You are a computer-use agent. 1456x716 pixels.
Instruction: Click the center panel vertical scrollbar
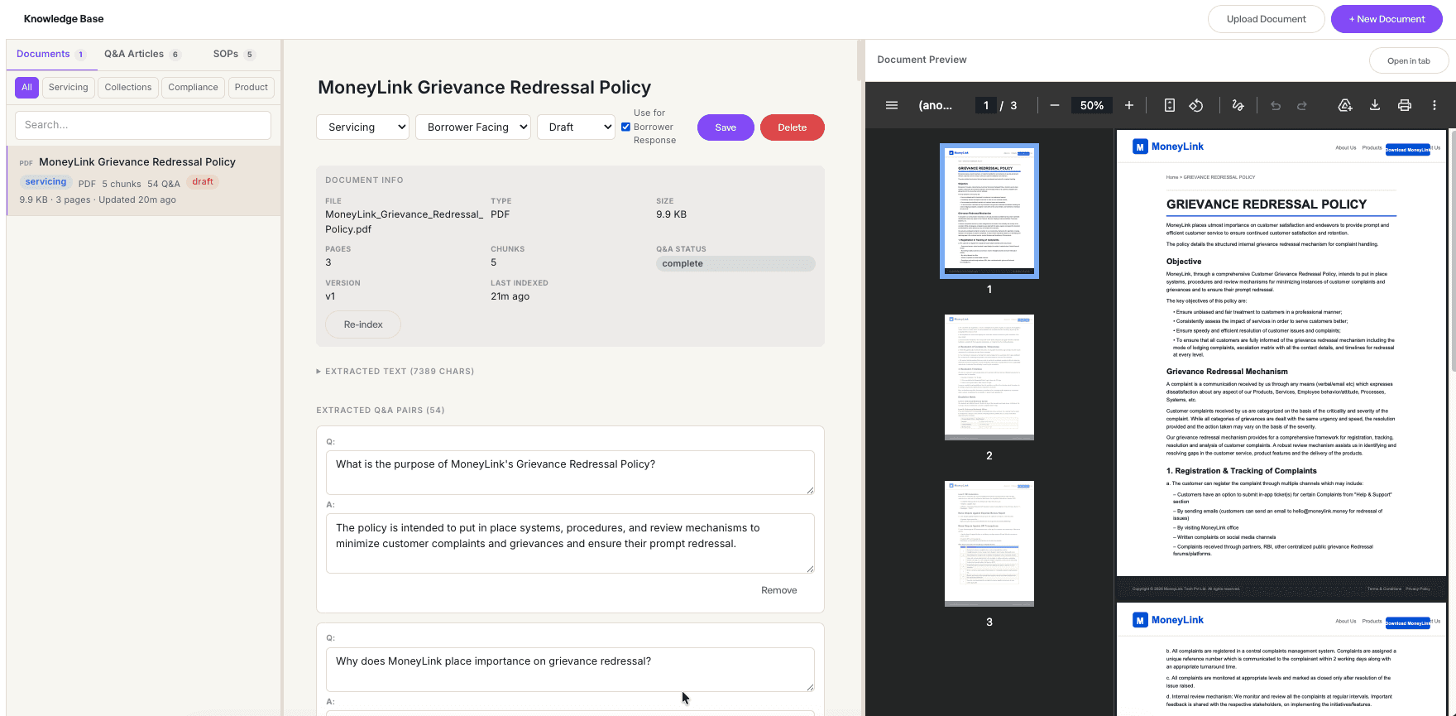click(860, 62)
